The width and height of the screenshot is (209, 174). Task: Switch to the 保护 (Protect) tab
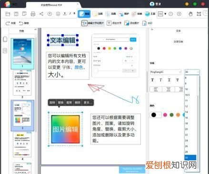click(124, 14)
